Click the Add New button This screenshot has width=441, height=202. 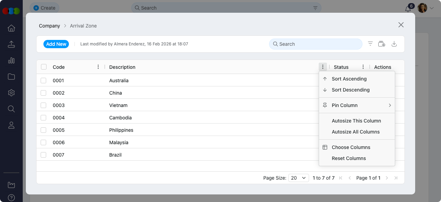pos(56,44)
